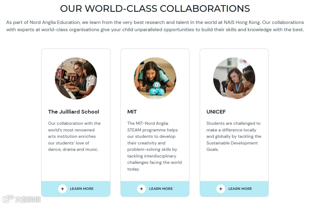Click the piano lesson circular photo
Image resolution: width=312 pixels, height=205 pixels.
[76, 78]
